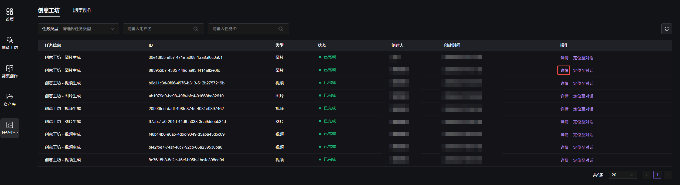
Task: Click 定位至对话 for task 30e13f55
Action: [583, 58]
